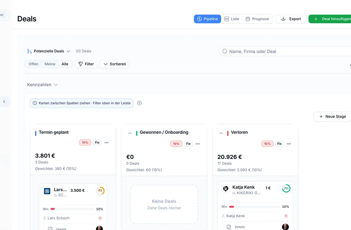Toggle Fix in Gewonnen / Onboarding column
Viewport: 351px width, 230px height.
click(188, 144)
